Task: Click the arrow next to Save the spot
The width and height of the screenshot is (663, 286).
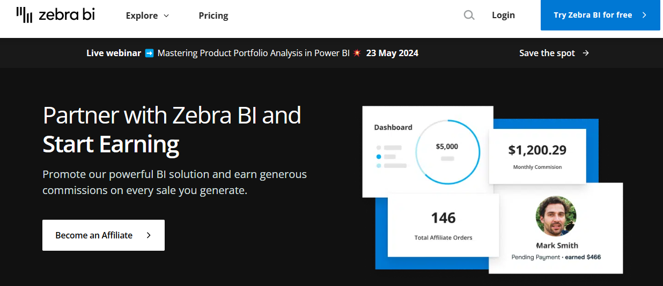Action: pyautogui.click(x=586, y=53)
